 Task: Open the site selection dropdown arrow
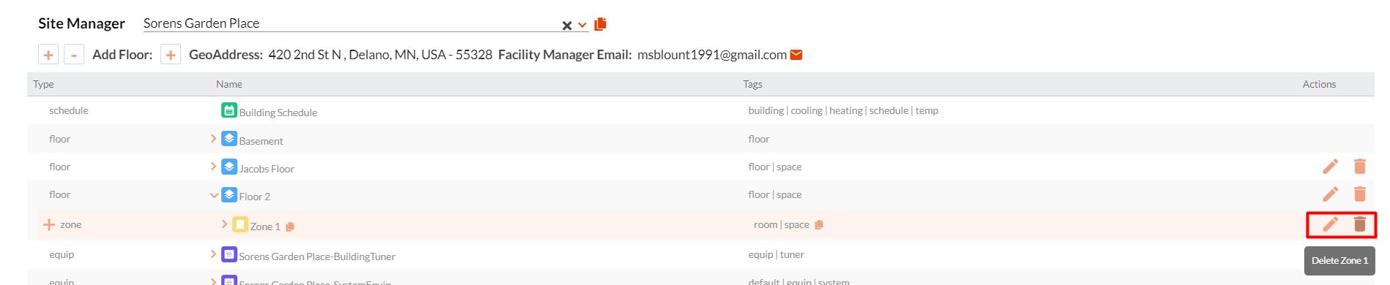[583, 26]
